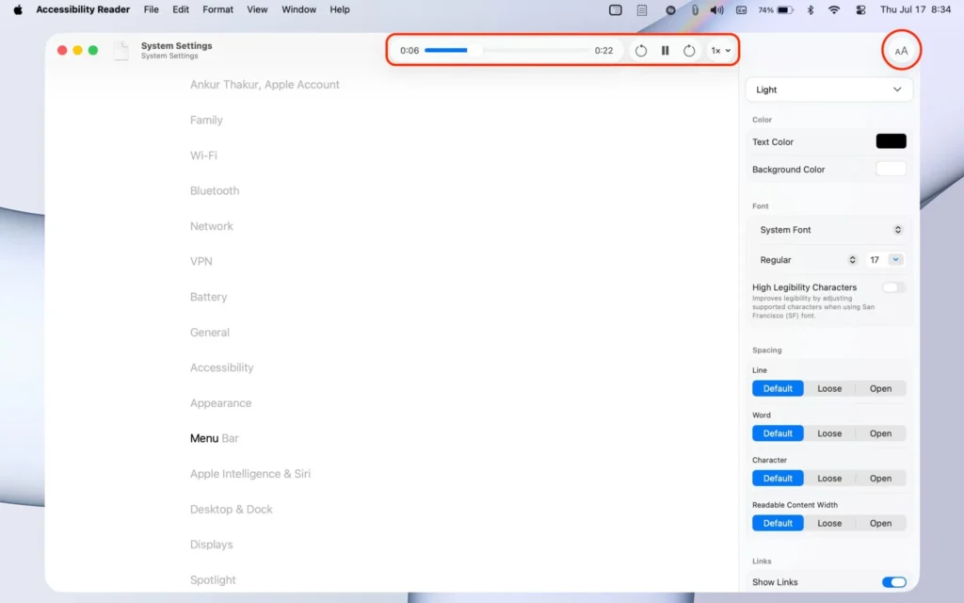The width and height of the screenshot is (964, 603).
Task: Open the AA text appearance settings
Action: [x=901, y=51]
